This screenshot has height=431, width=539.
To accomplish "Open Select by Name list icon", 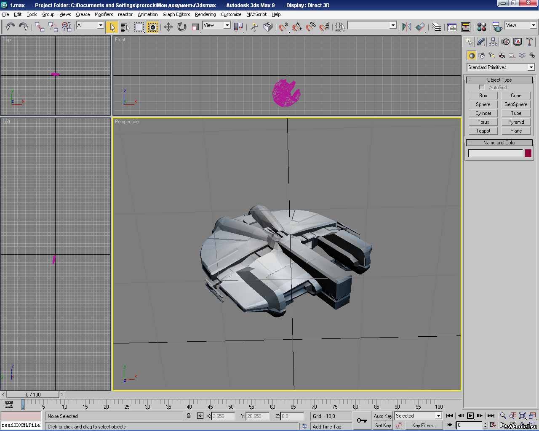I will 125,27.
